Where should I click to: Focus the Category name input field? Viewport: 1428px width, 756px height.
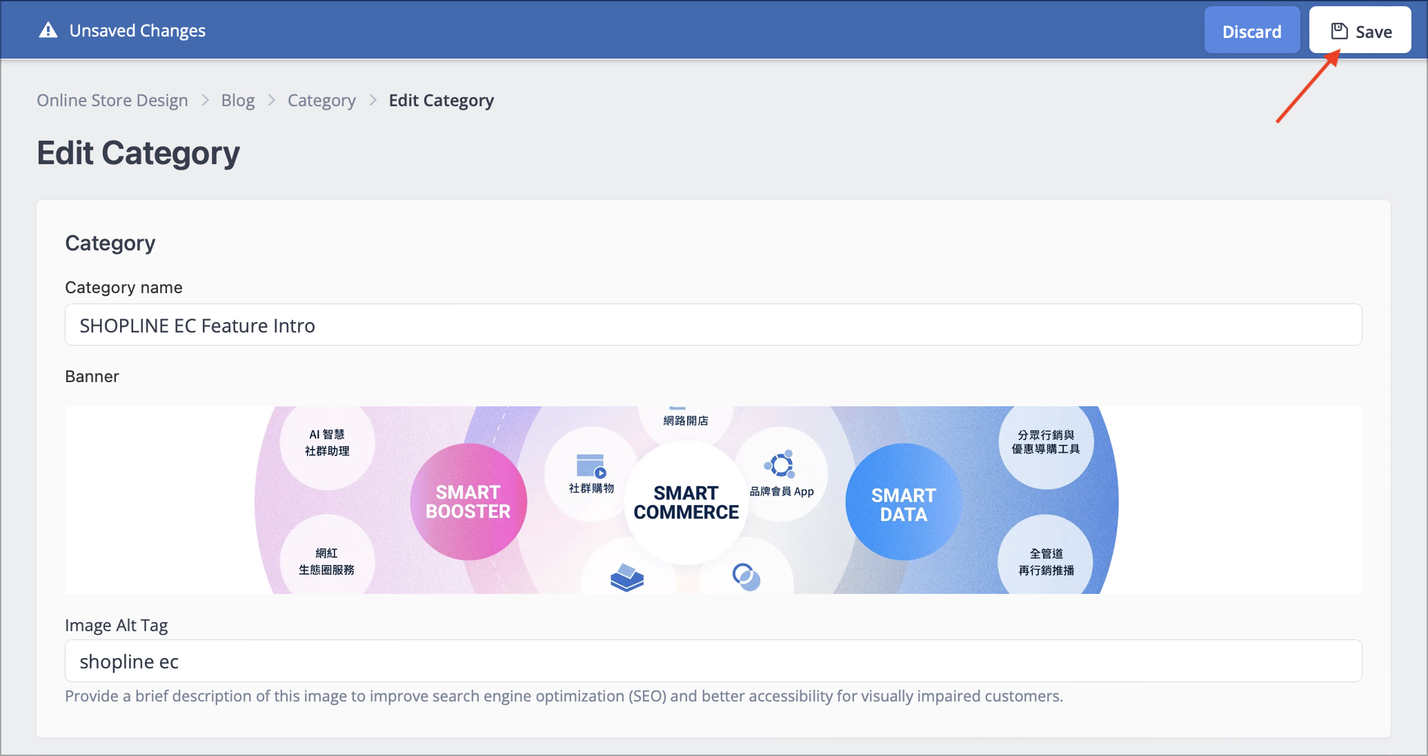713,325
